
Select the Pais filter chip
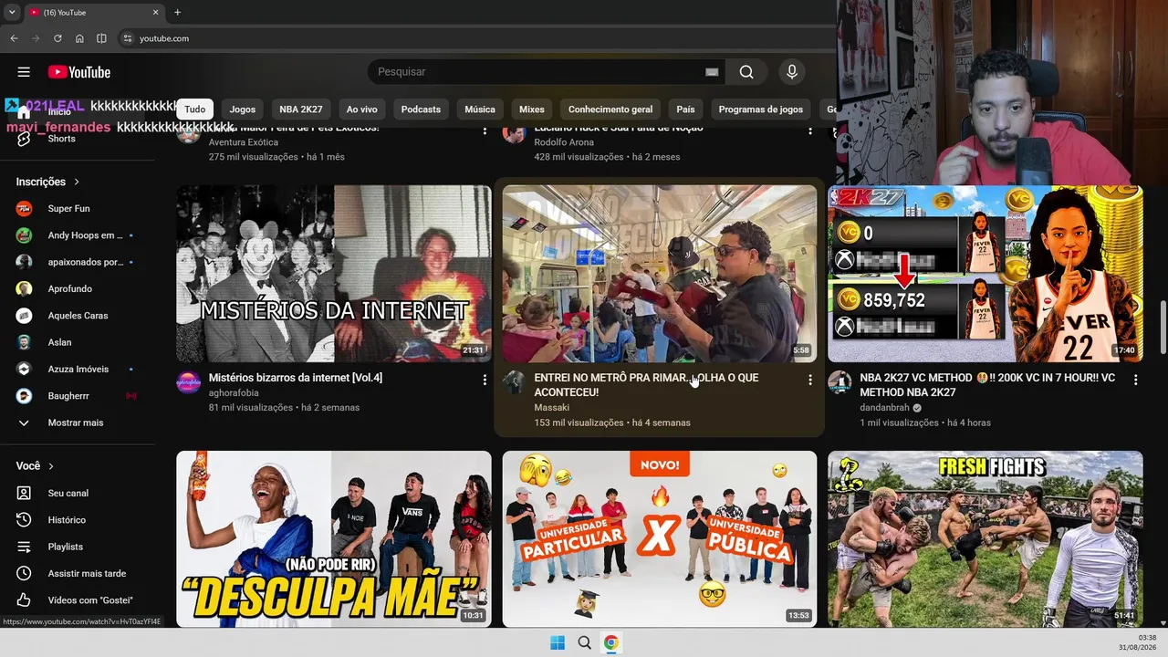coord(685,109)
